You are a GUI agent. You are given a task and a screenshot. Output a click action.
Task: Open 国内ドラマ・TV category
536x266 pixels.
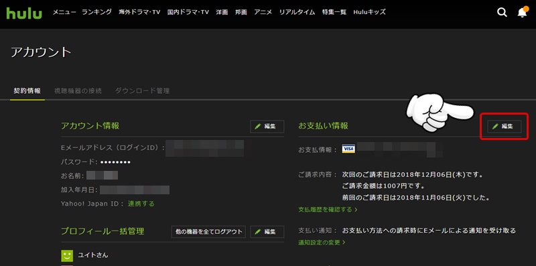click(x=188, y=12)
